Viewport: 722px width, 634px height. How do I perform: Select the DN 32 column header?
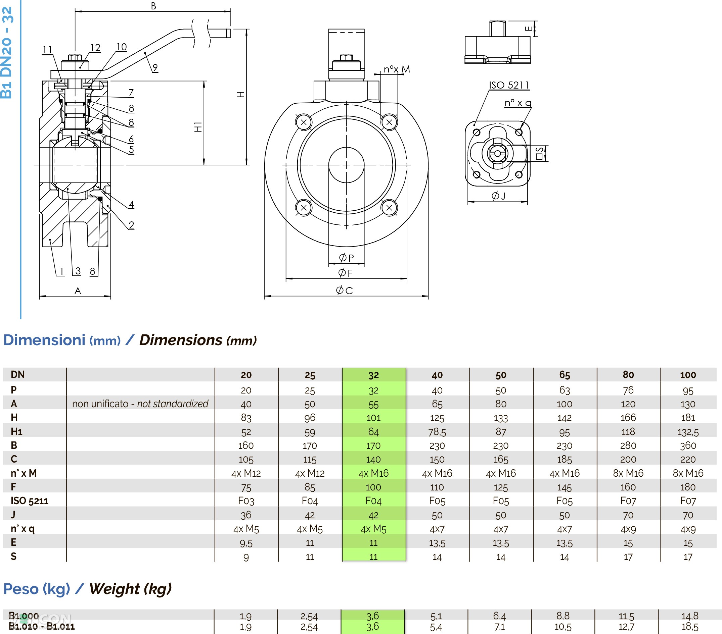click(x=373, y=375)
